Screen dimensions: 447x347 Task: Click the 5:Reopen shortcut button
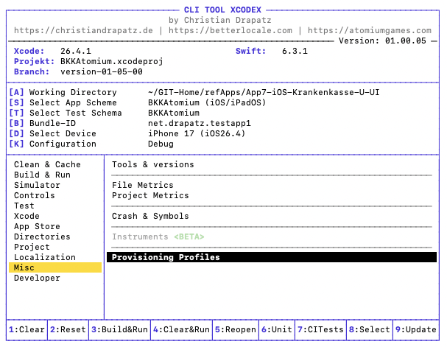click(236, 329)
